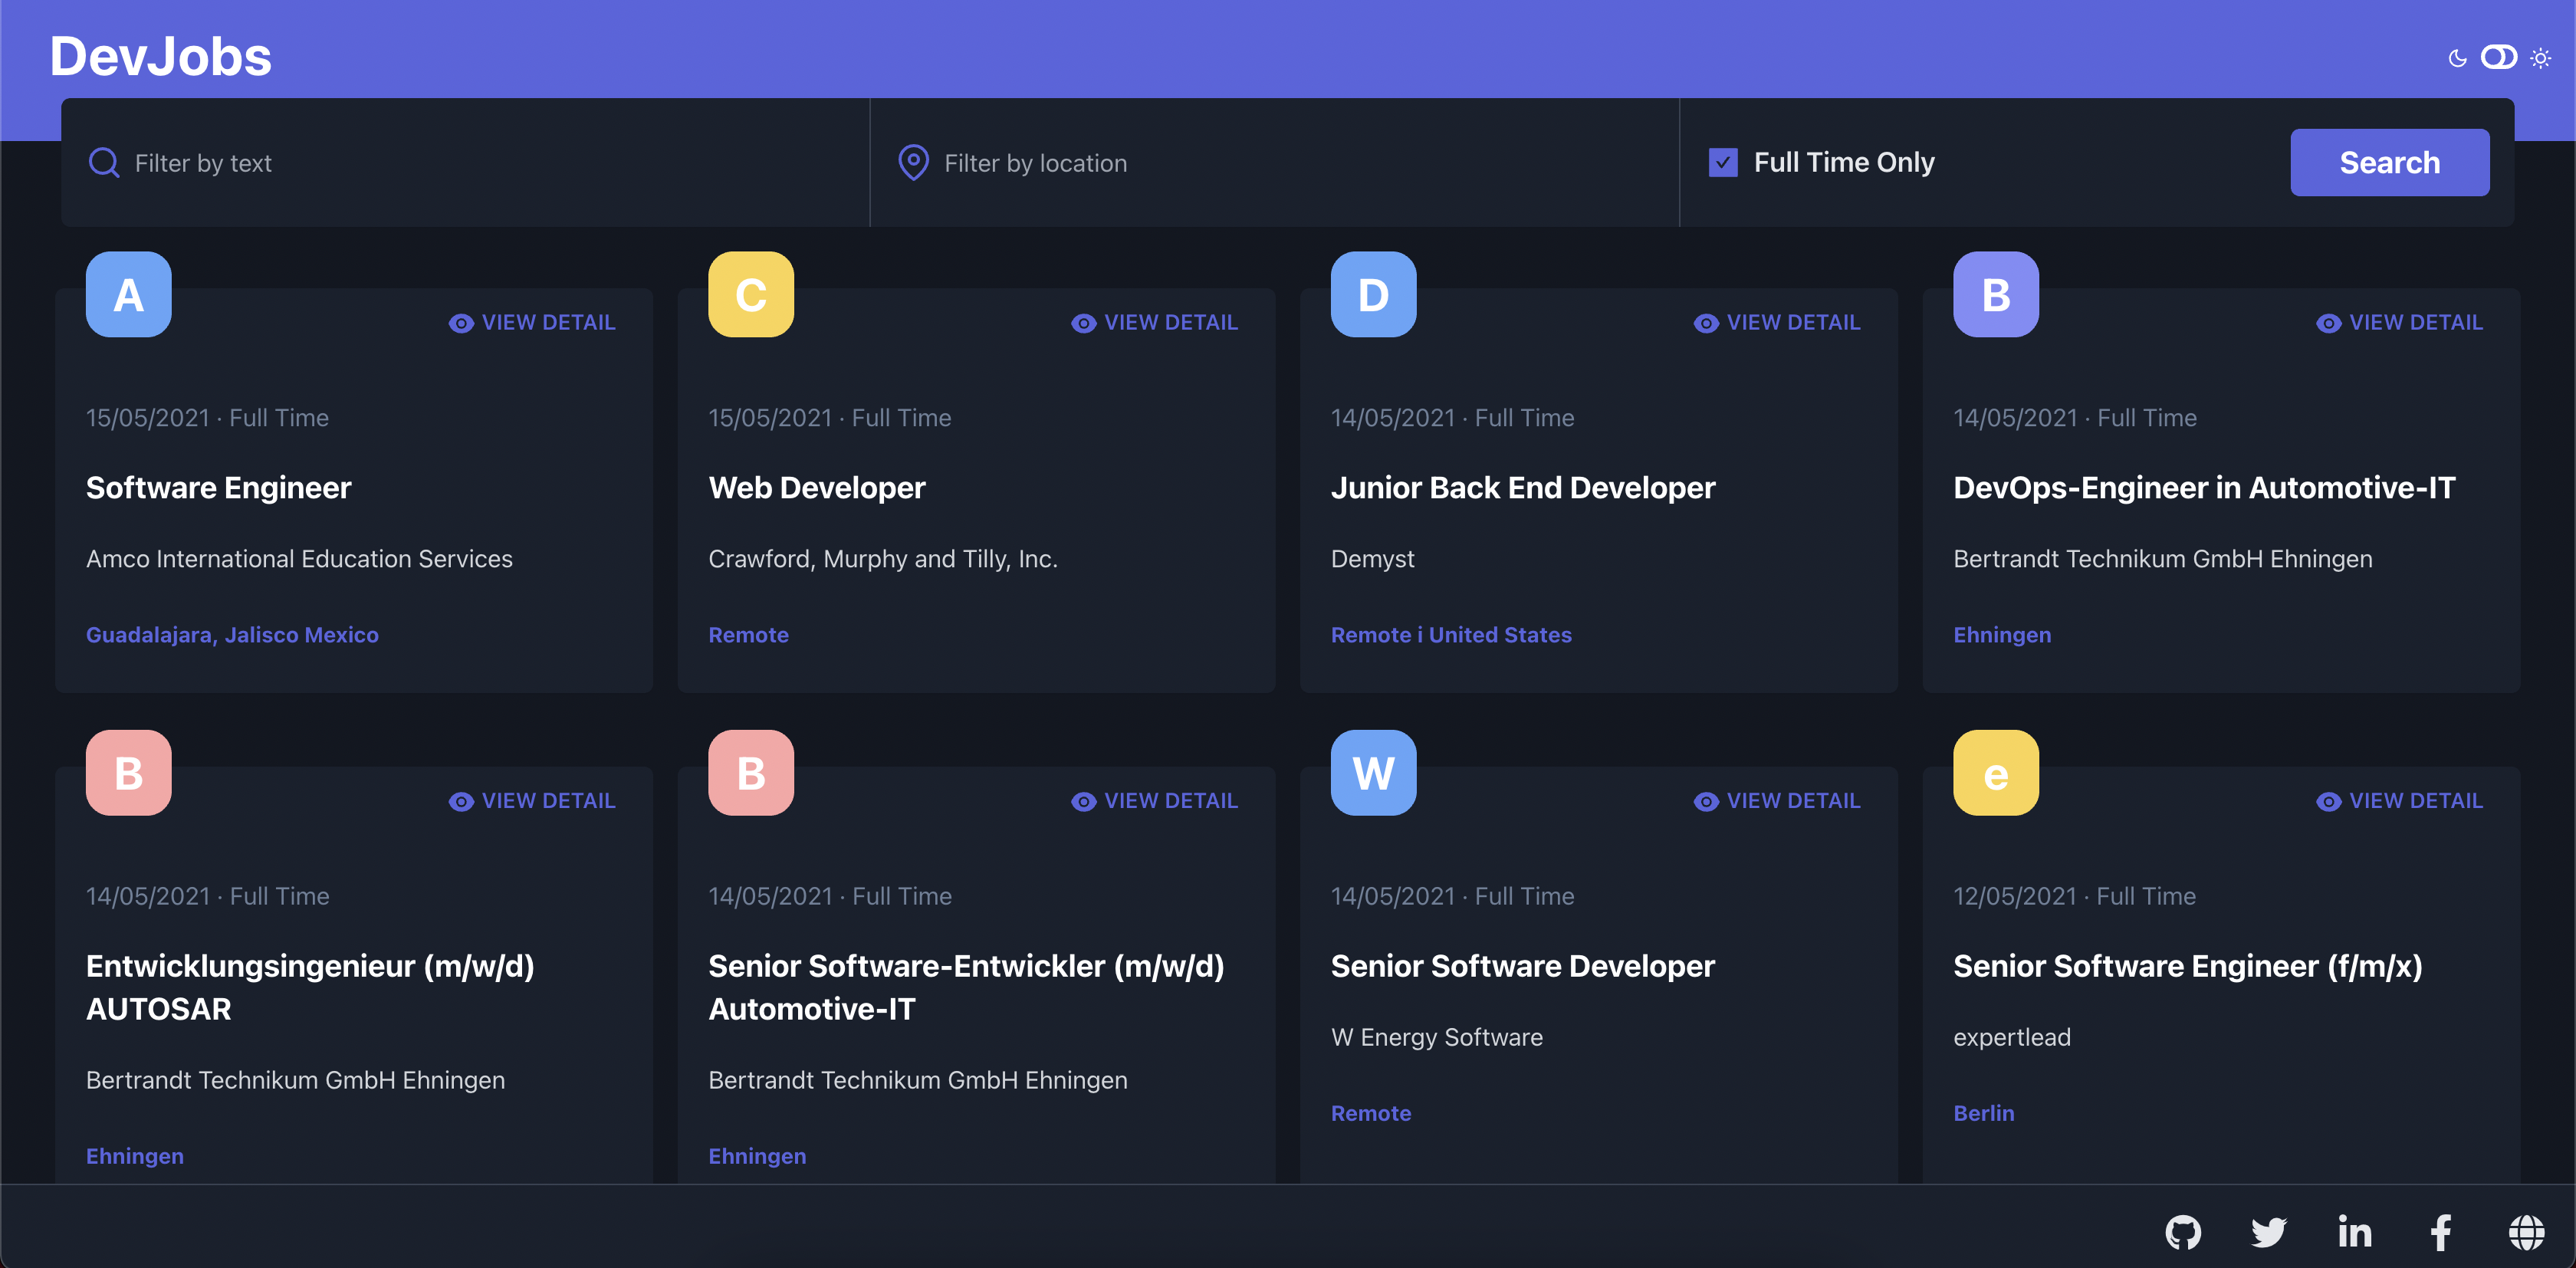Open the globe website icon

[2526, 1232]
